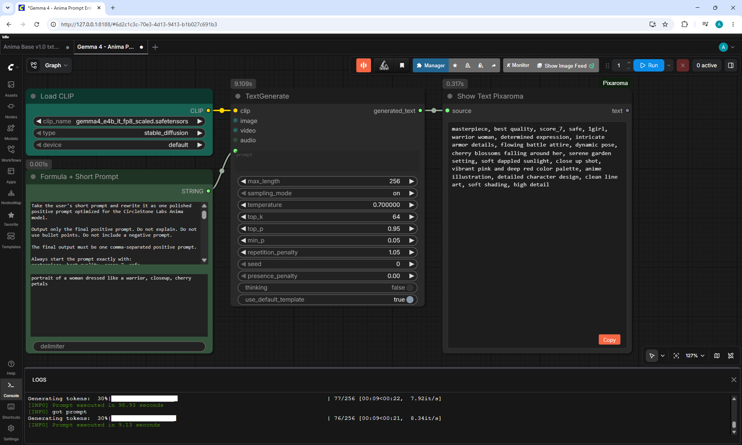The image size is (742, 445).
Task: Click the red cancel X button
Action: pyautogui.click(x=682, y=65)
